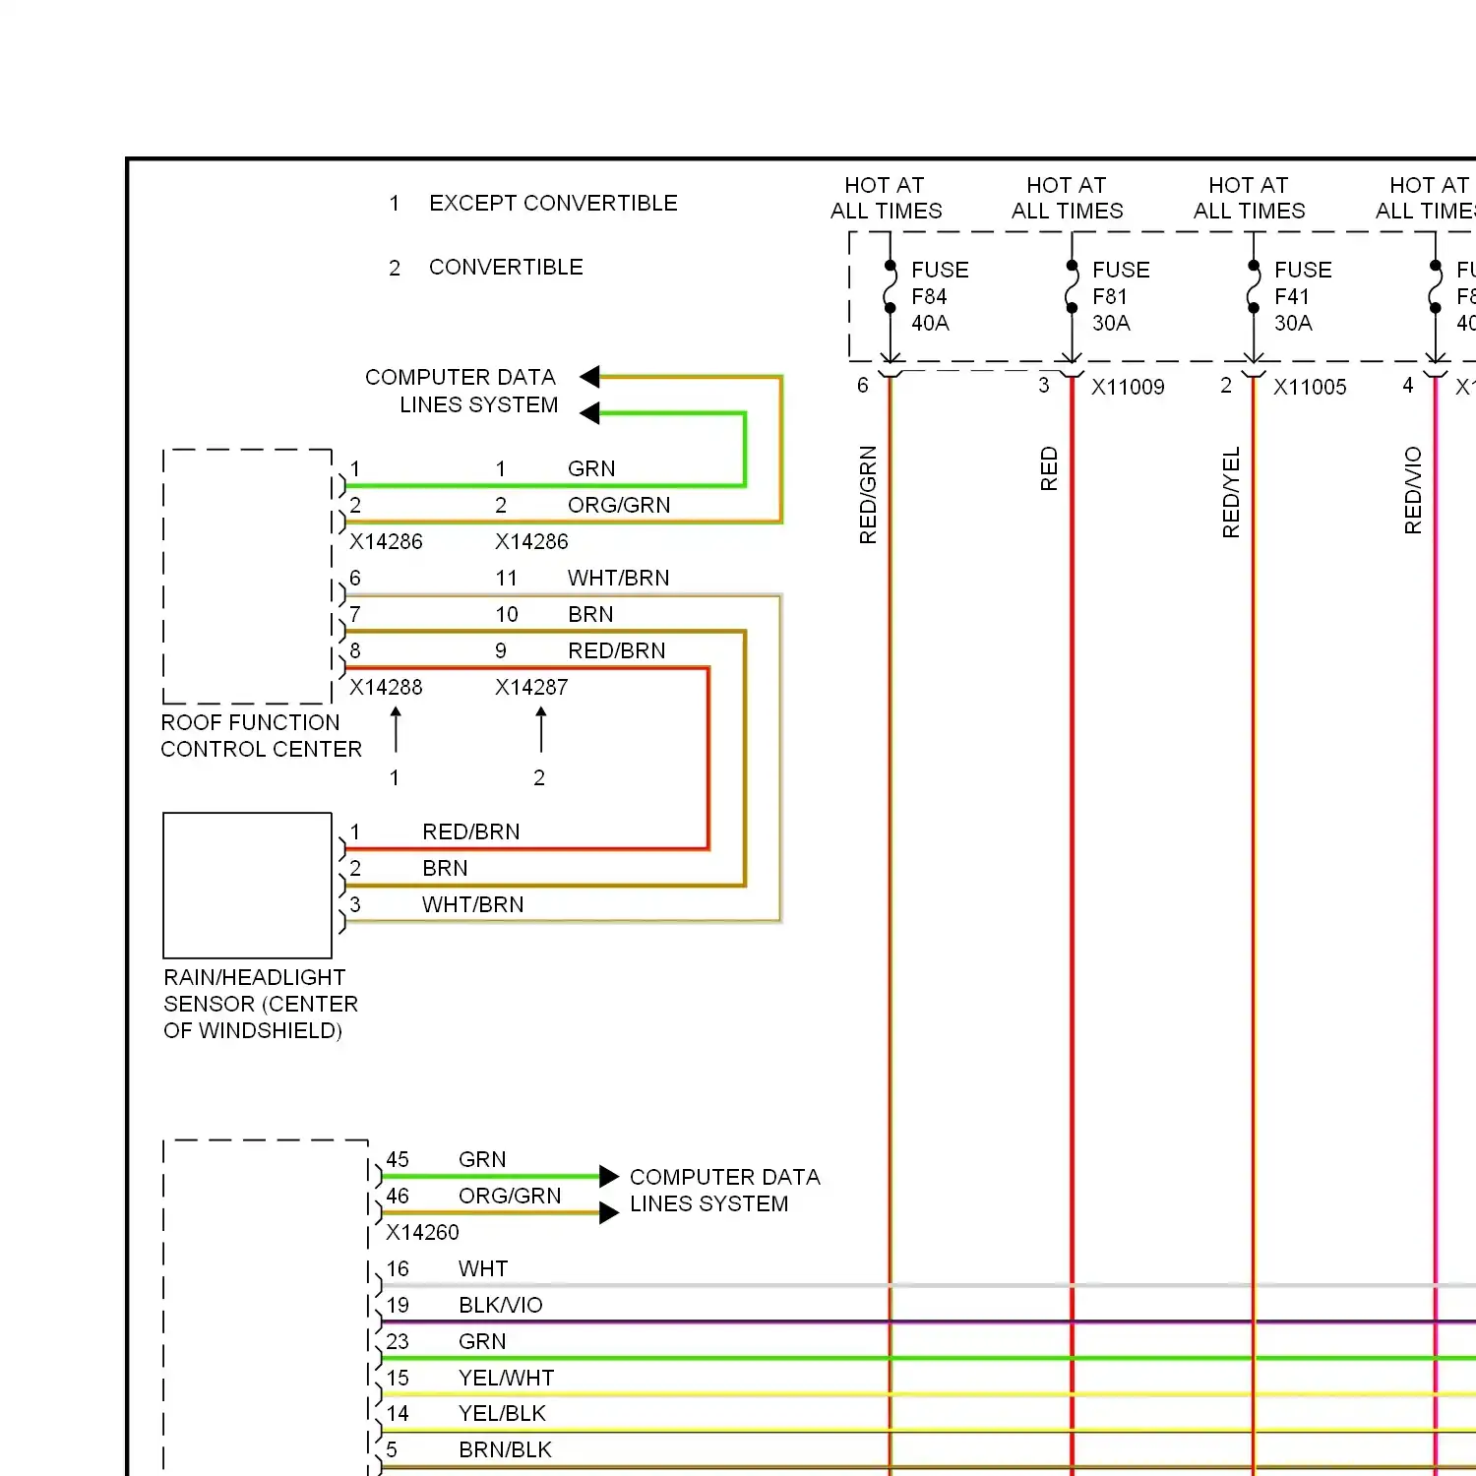Click connector label "X11009"
The image size is (1476, 1476).
[1128, 388]
